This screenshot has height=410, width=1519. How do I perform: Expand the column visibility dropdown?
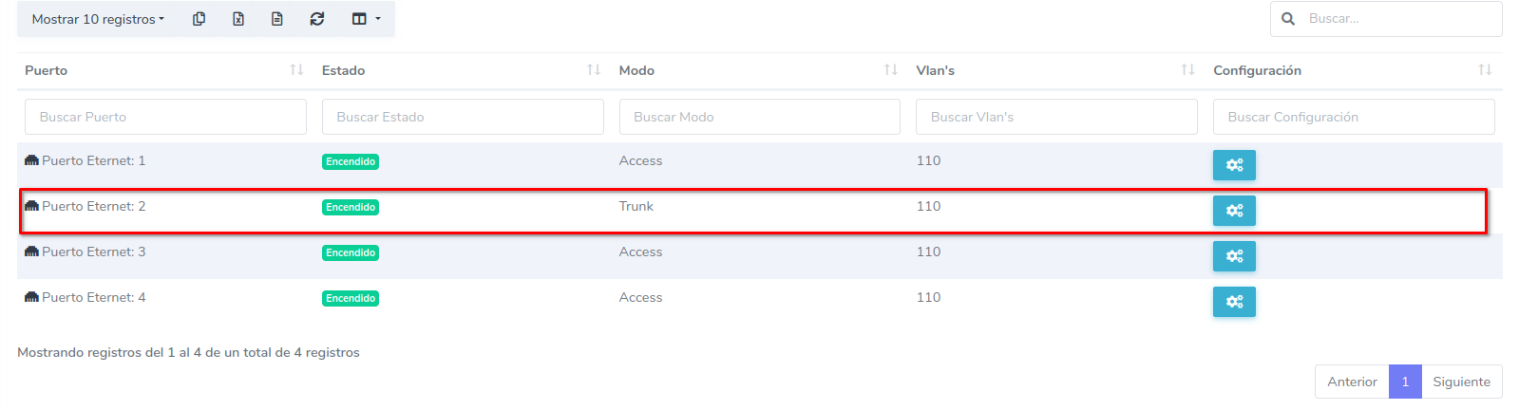pyautogui.click(x=366, y=19)
